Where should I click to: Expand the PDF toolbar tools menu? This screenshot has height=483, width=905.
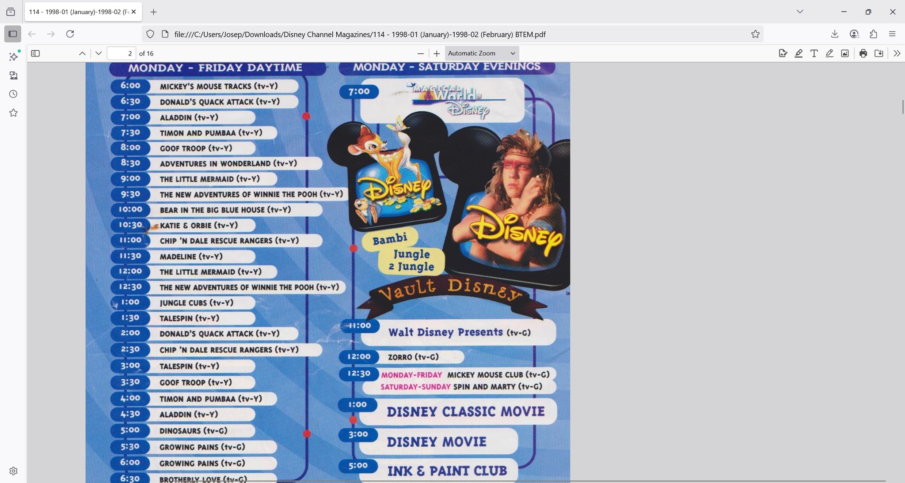(897, 53)
